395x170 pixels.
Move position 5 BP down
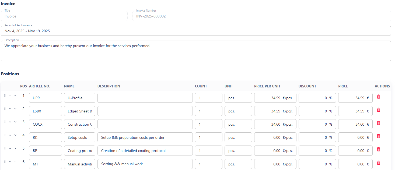click(x=15, y=148)
